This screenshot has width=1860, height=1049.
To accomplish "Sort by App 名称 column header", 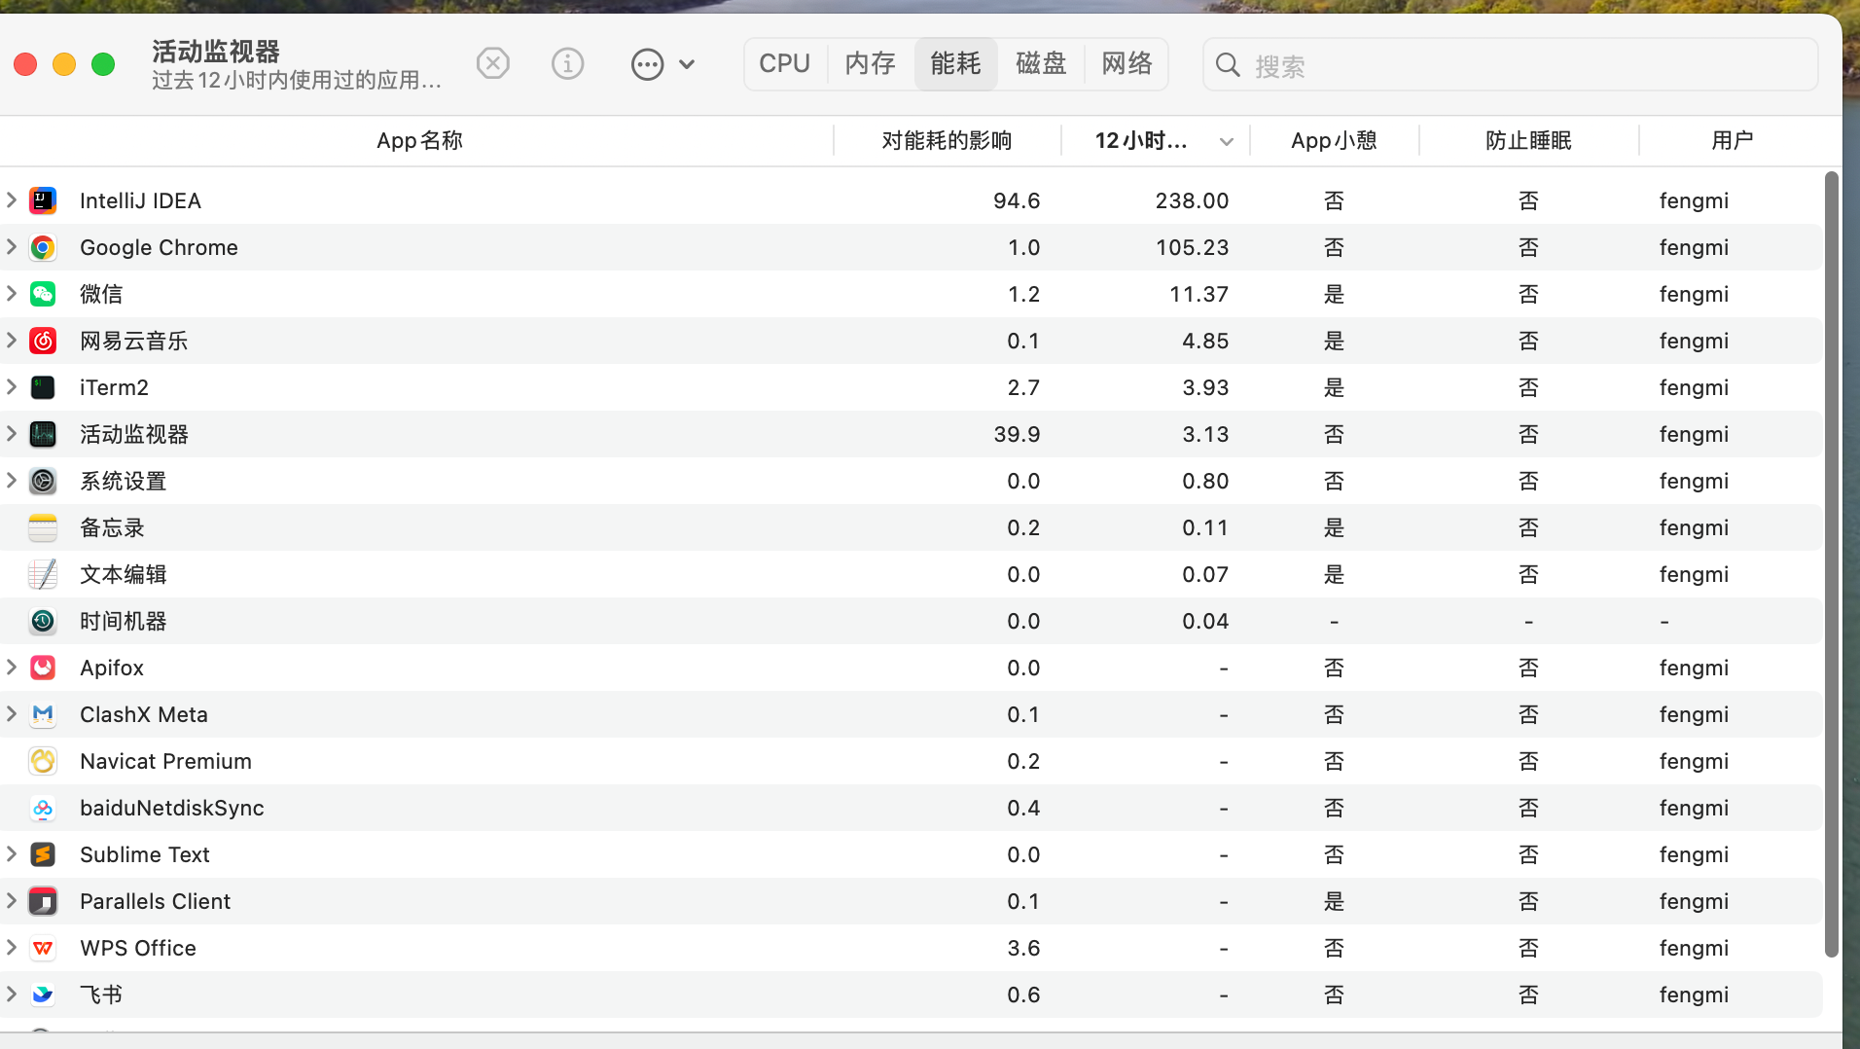I will [x=419, y=141].
